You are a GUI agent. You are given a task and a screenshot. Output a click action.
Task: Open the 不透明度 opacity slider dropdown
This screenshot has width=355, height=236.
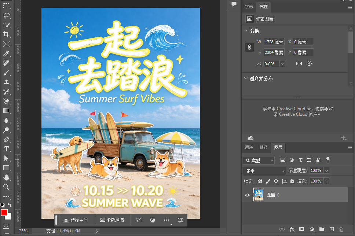click(x=326, y=171)
